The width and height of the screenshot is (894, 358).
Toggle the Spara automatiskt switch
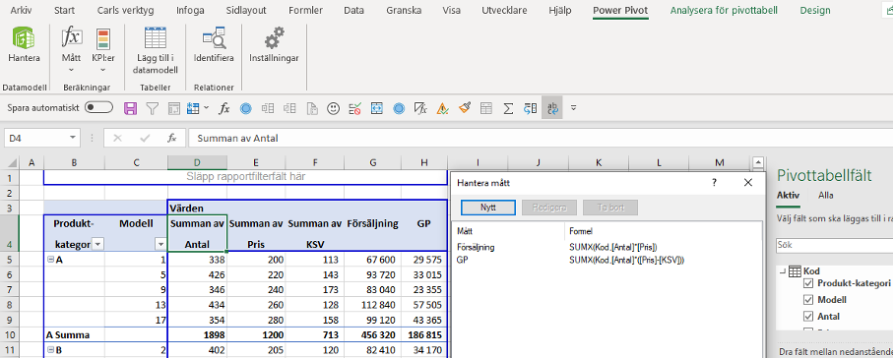click(x=98, y=107)
